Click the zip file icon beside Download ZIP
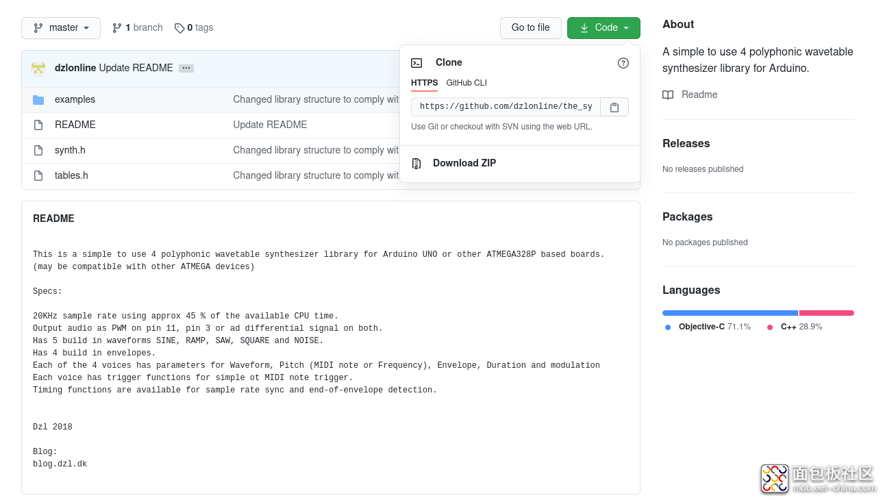The image size is (883, 500). coord(416,164)
